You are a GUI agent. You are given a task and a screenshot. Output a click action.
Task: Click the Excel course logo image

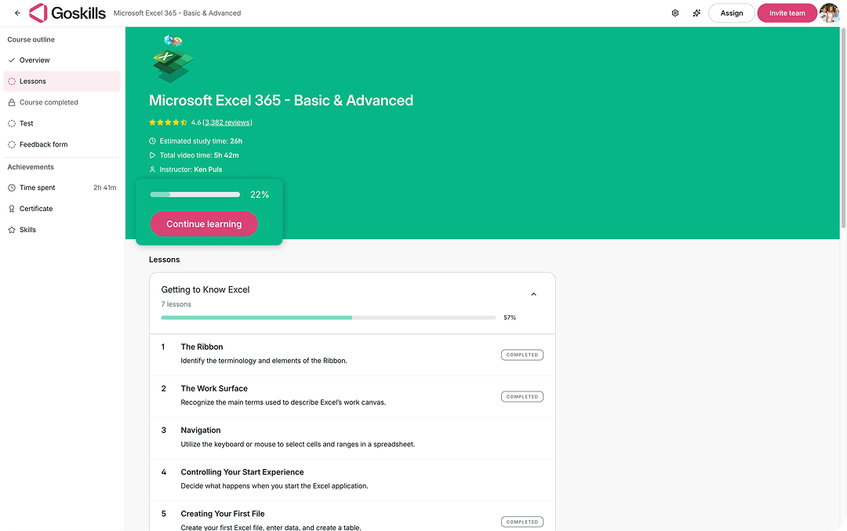[173, 59]
